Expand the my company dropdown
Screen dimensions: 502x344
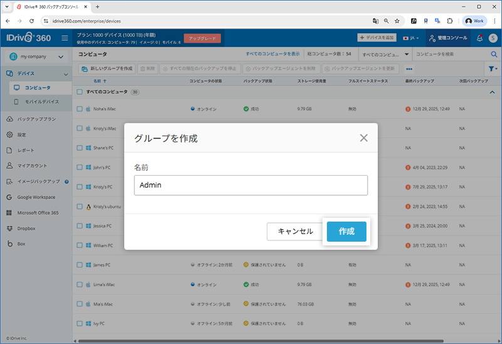point(61,57)
